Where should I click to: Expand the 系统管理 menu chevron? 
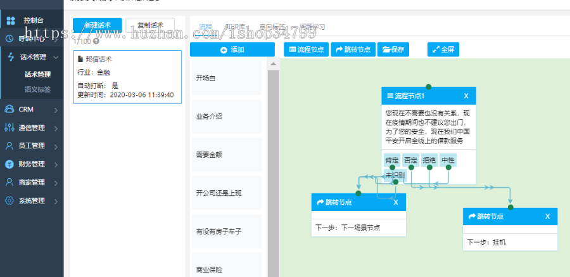coord(56,202)
